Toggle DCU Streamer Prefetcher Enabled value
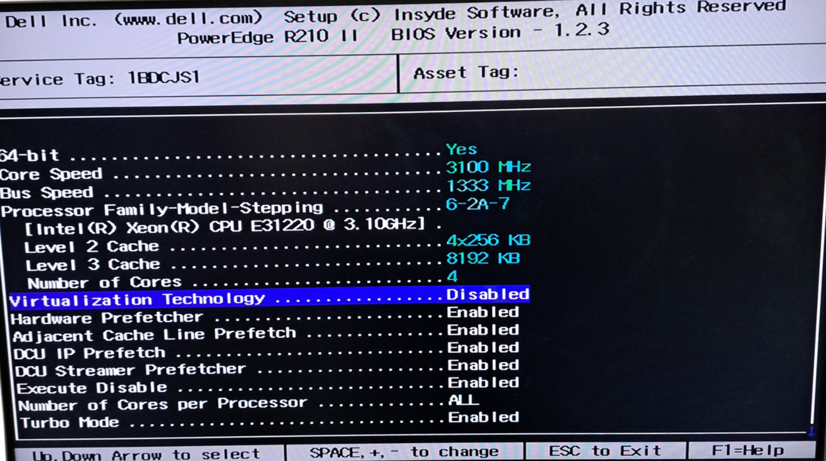This screenshot has width=826, height=461. coord(483,366)
